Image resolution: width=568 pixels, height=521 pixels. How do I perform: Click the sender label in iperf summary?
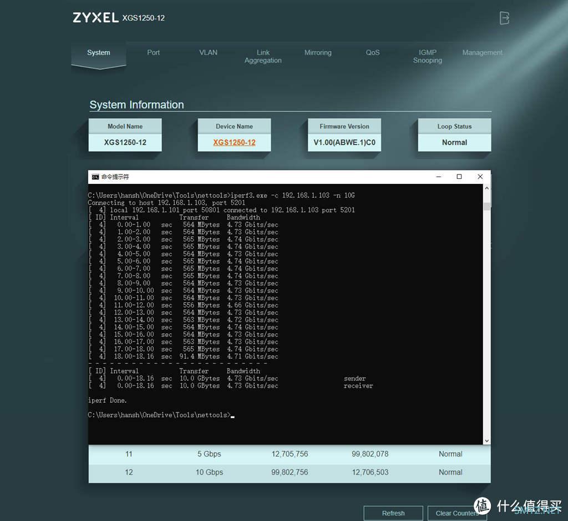354,378
